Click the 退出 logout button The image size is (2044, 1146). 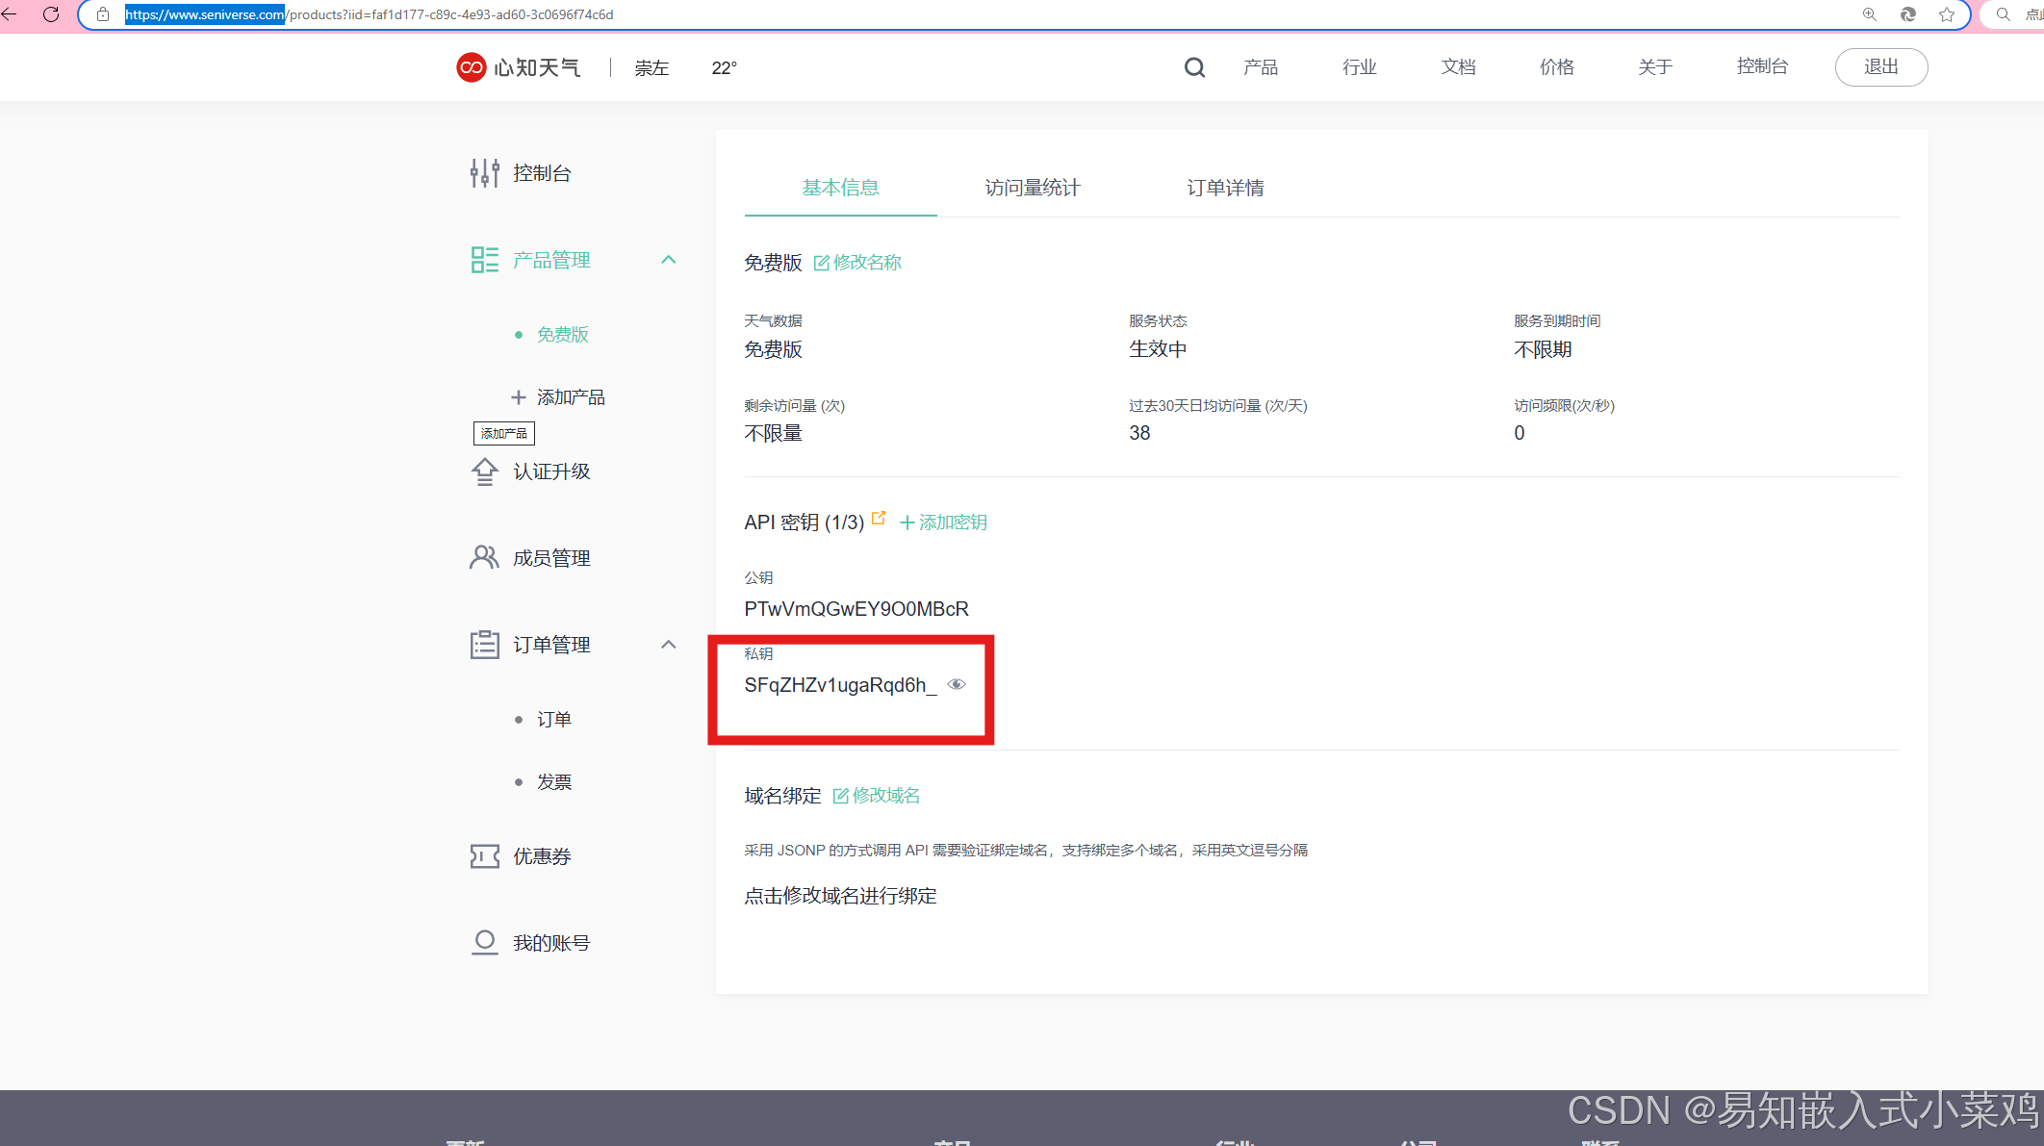tap(1880, 66)
